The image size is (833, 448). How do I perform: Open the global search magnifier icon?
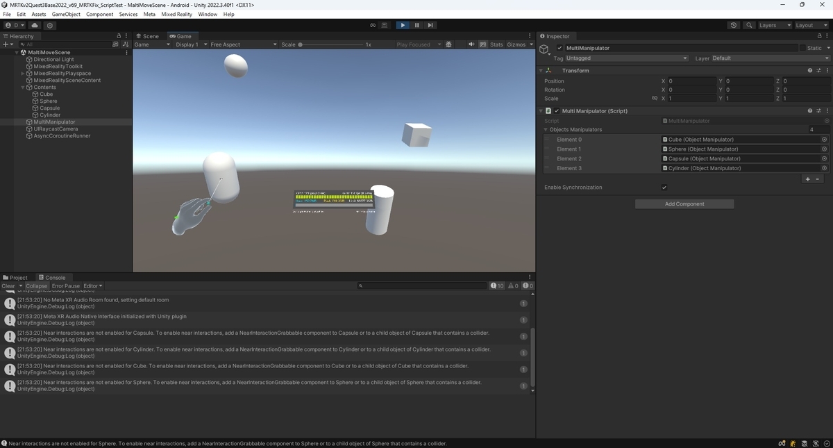(x=749, y=25)
